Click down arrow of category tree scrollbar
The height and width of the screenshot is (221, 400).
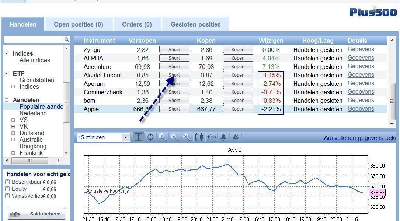(x=66, y=153)
